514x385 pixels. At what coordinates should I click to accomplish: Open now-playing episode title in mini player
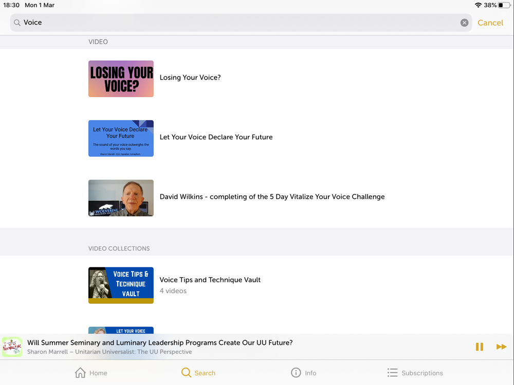tap(160, 343)
